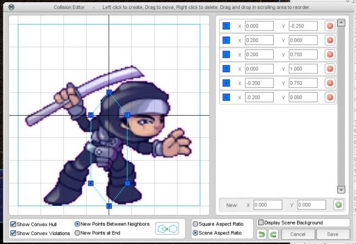Click vertex 1 handle on sprite canvas

pos(127,115)
